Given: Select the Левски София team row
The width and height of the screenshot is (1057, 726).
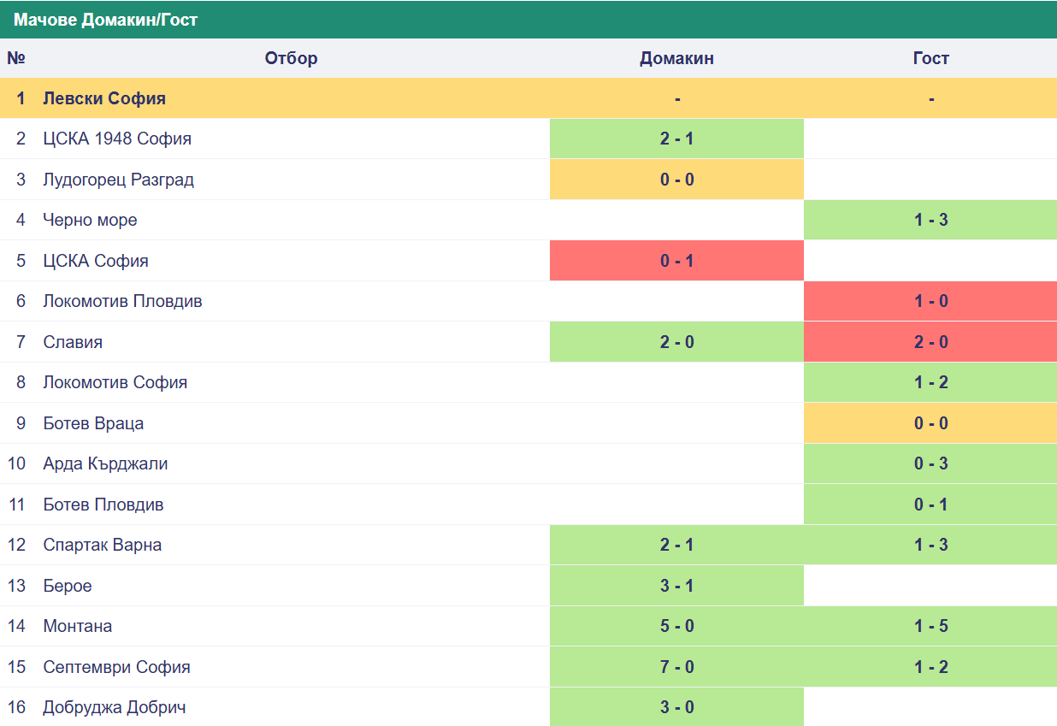Looking at the screenshot, I should 528,98.
